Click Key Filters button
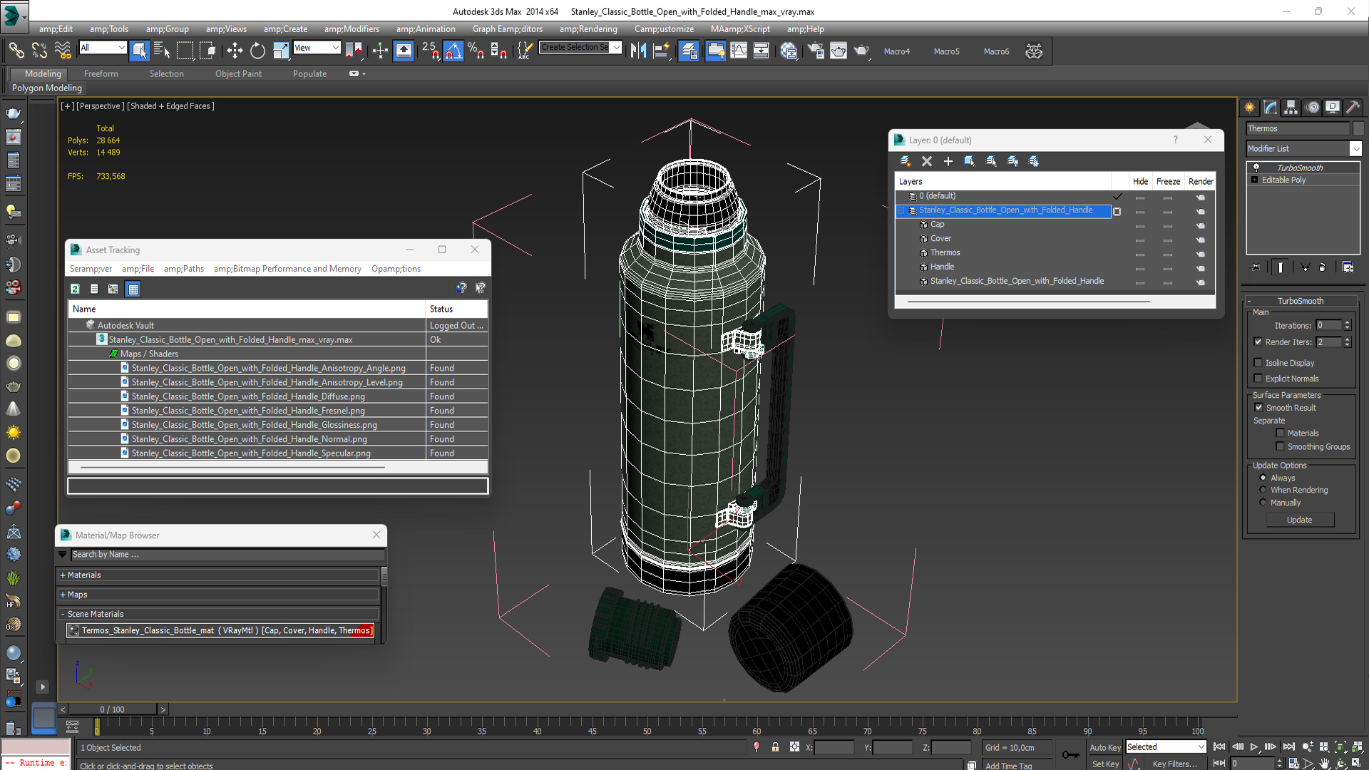Image resolution: width=1369 pixels, height=770 pixels. pos(1175,764)
